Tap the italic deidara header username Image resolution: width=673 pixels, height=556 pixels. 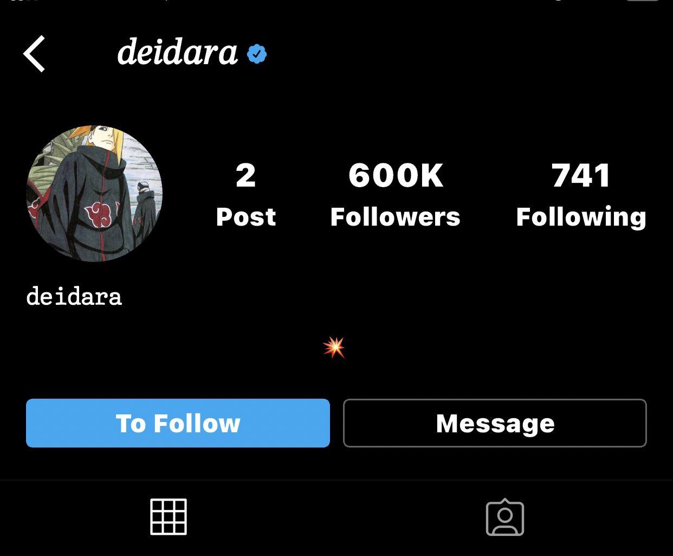tap(178, 52)
